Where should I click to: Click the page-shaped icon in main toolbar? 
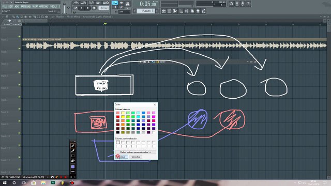(x=192, y=11)
